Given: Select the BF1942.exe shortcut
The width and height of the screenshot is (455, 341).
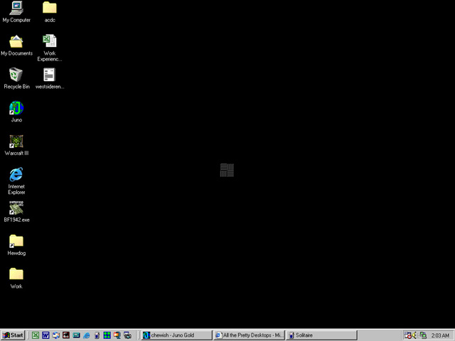Looking at the screenshot, I should click(16, 208).
